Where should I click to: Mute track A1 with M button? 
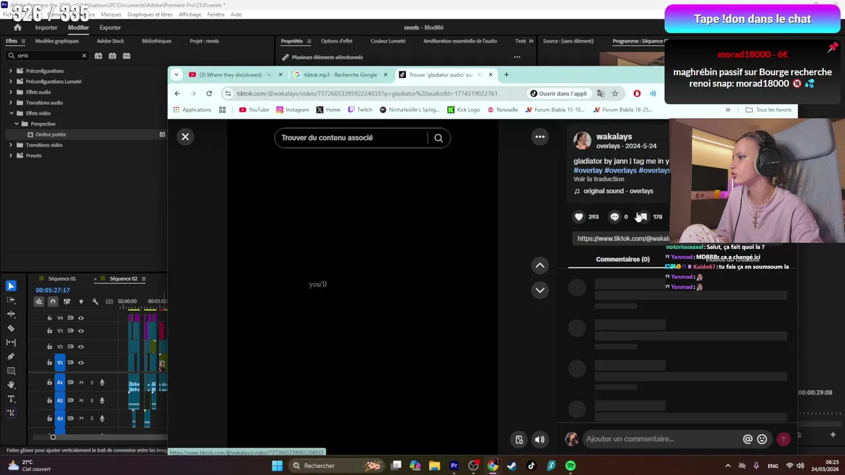pos(81,383)
